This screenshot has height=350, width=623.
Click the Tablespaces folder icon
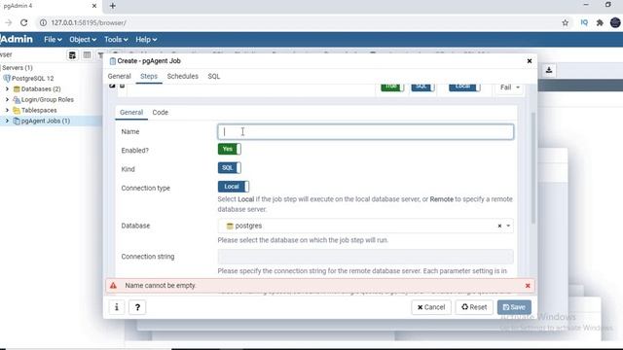(17, 110)
